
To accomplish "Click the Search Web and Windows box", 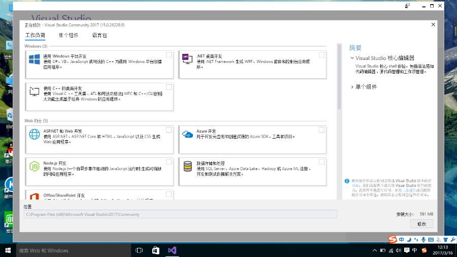I will [x=73, y=250].
